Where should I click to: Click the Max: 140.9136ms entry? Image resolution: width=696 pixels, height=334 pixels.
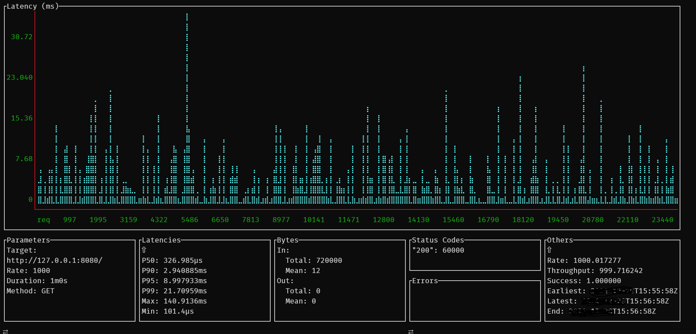coord(174,301)
